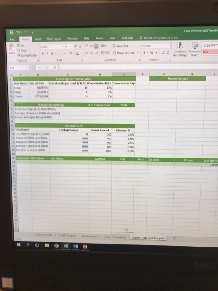218x291 pixels.
Task: Open the font size 11 dropdown
Action: (x=71, y=47)
